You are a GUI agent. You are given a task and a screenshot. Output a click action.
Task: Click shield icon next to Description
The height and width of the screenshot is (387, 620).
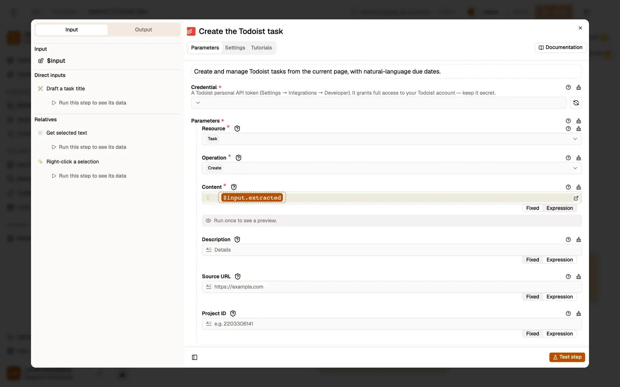[x=237, y=240]
